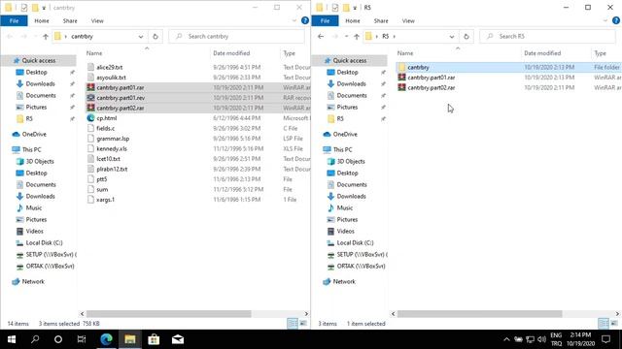Switch to details view in RS window
The image size is (622, 349).
[604, 323]
